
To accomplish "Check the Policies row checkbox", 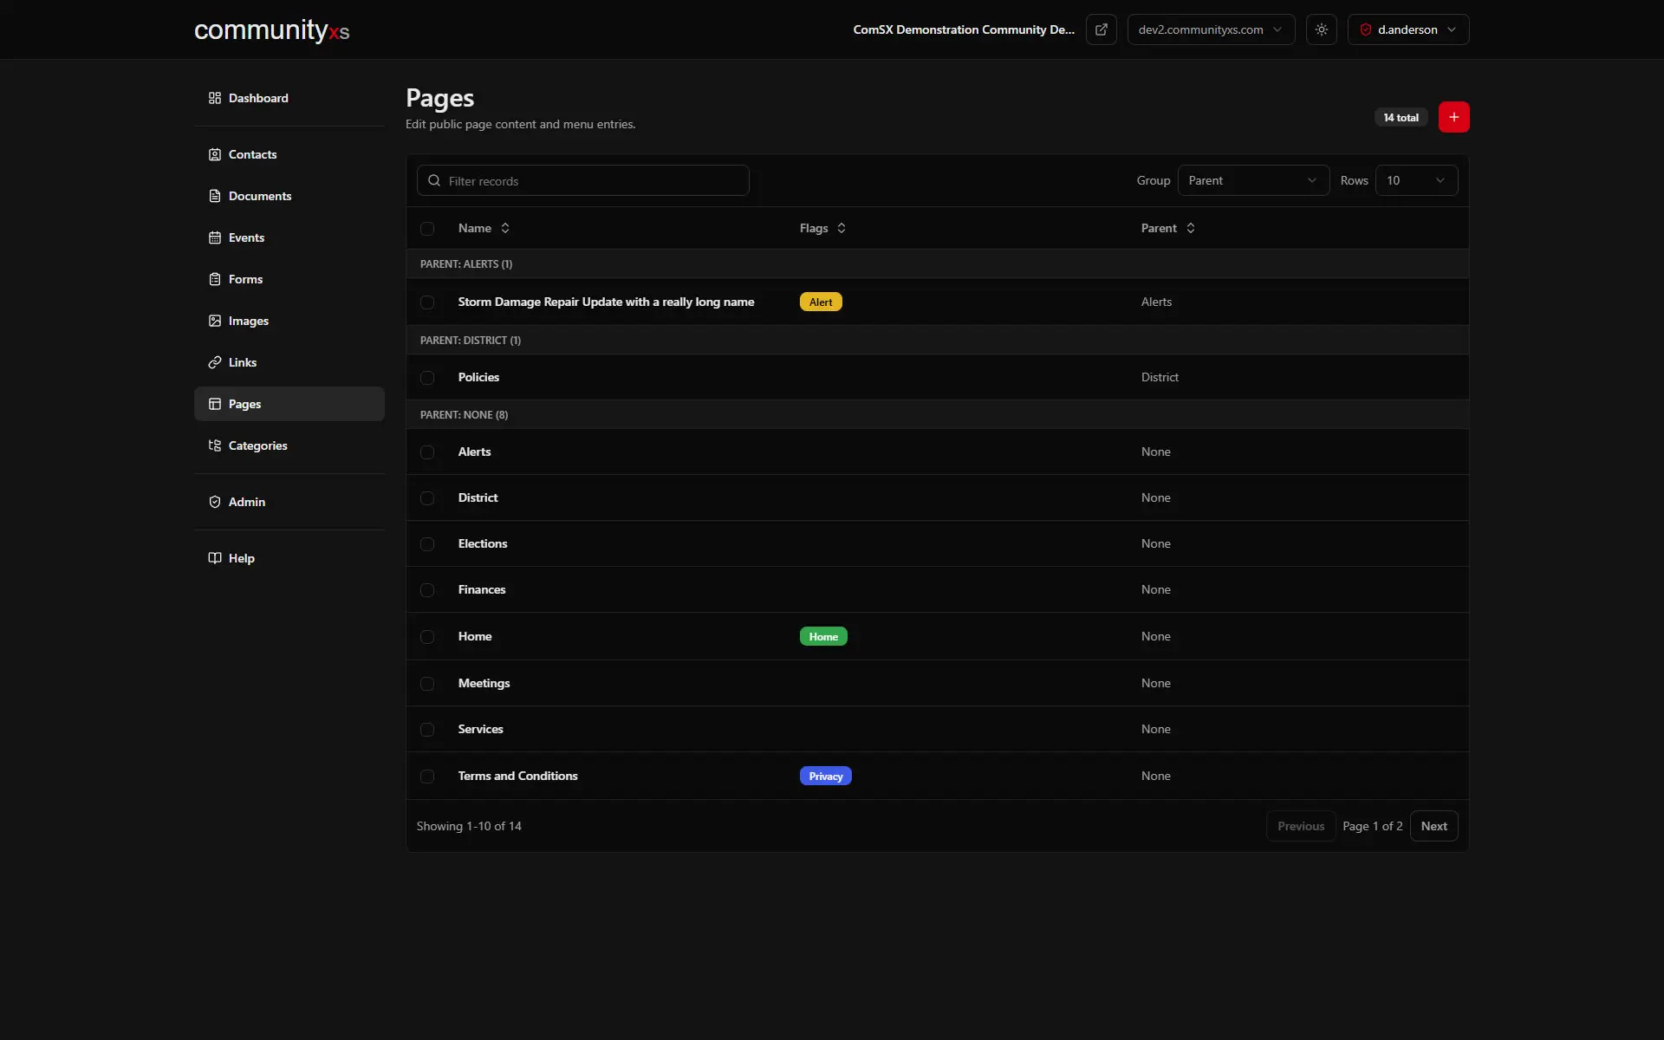I will click(x=427, y=378).
